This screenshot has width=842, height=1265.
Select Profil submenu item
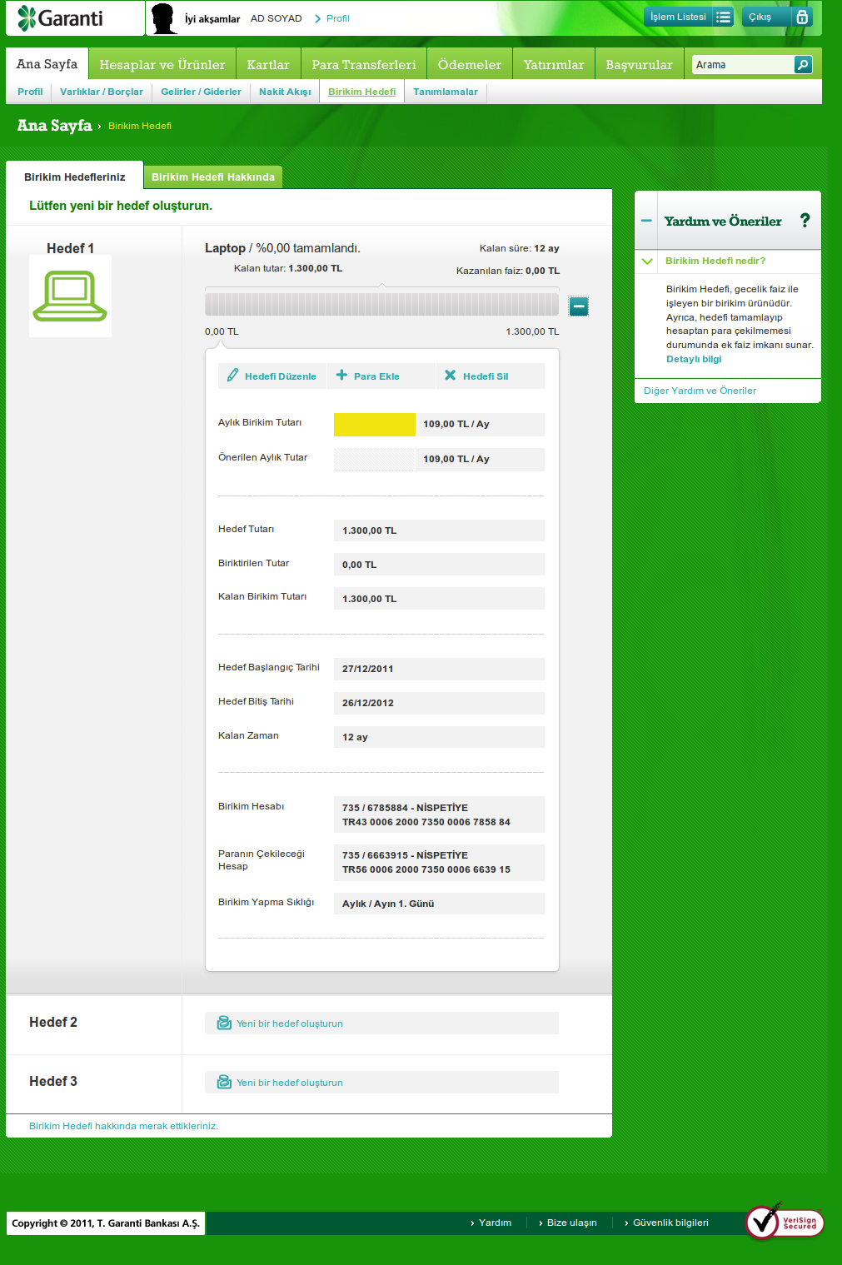[30, 92]
